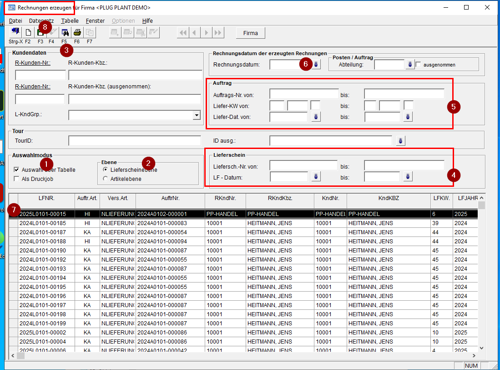The image size is (500, 370).
Task: Click the printer icon (F6)
Action: [x=77, y=32]
